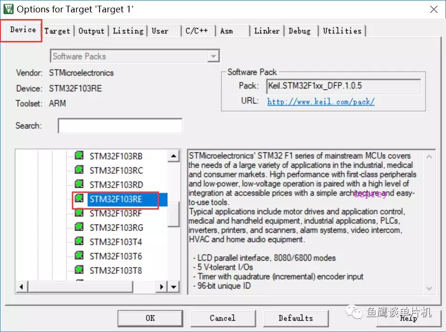Click the Cancel button
The image size is (446, 332).
click(x=223, y=318)
